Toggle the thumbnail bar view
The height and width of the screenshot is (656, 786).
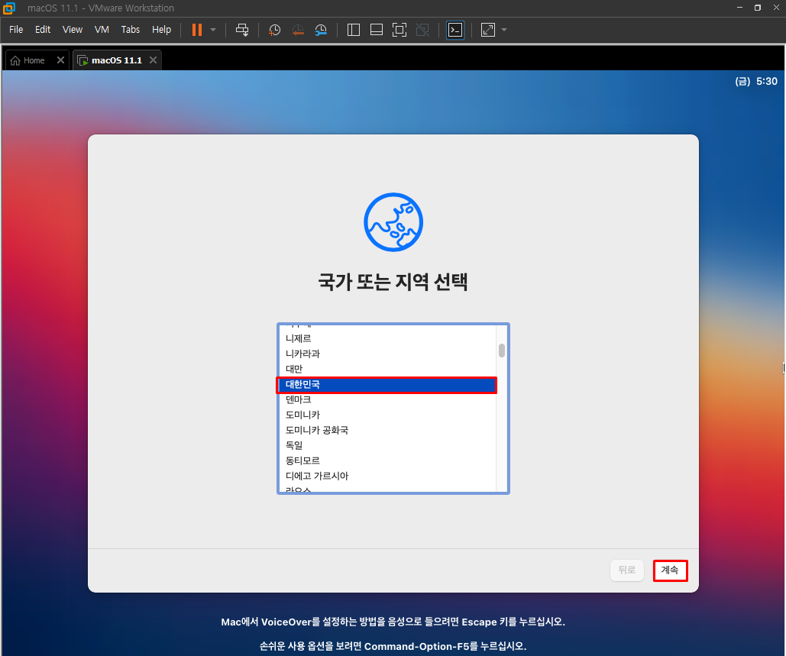pos(377,30)
